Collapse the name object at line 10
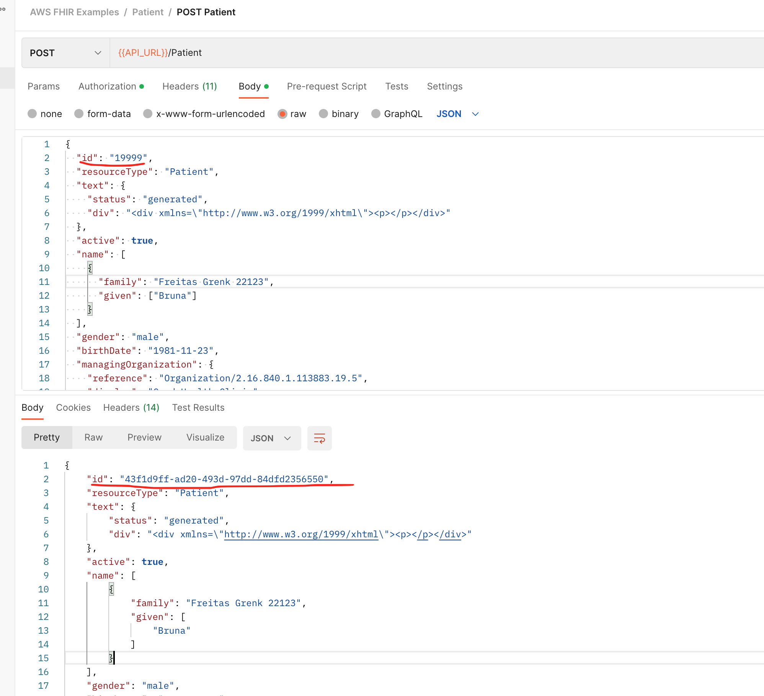The height and width of the screenshot is (696, 764). tap(90, 268)
